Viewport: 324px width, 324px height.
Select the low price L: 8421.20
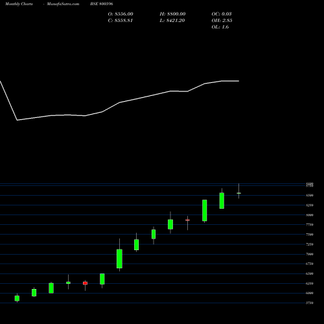[172, 21]
